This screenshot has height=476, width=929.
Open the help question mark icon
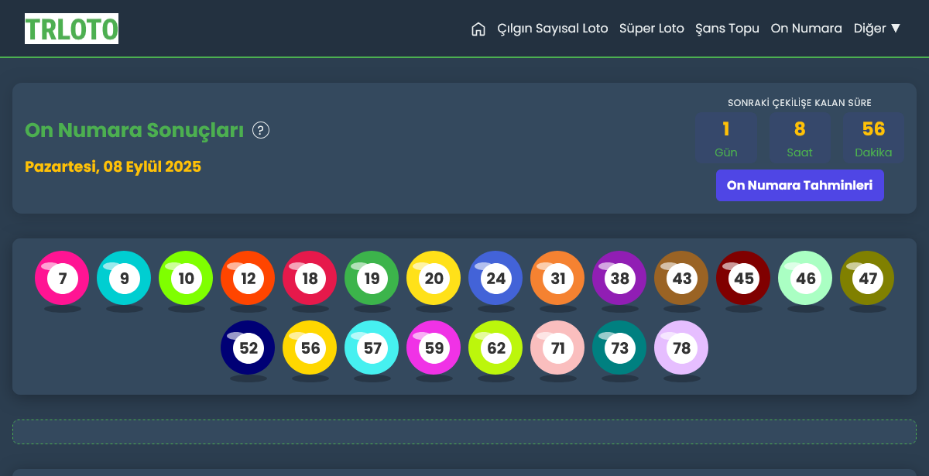click(x=262, y=130)
